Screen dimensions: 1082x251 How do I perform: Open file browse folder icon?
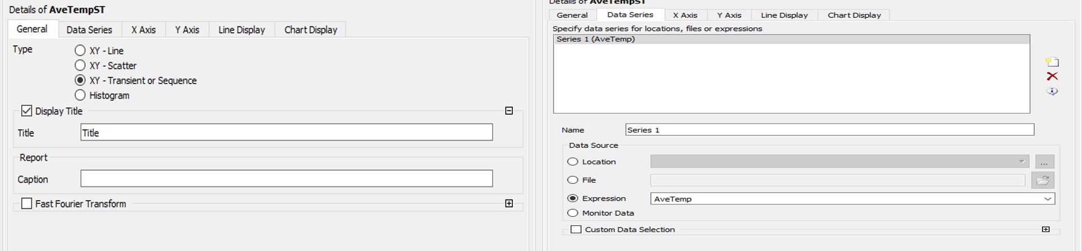click(1043, 180)
